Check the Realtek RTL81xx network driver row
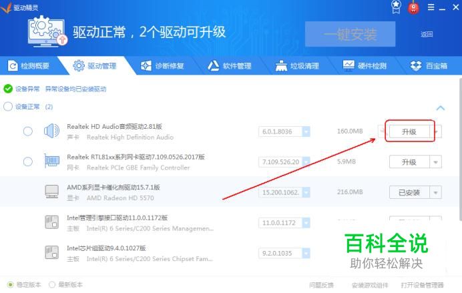Screen dimensions: 462x293 (28, 162)
